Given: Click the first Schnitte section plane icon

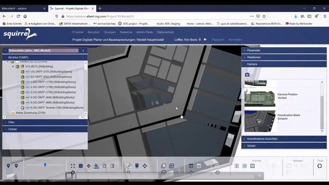Looking at the screenshot, I should point(236,166).
